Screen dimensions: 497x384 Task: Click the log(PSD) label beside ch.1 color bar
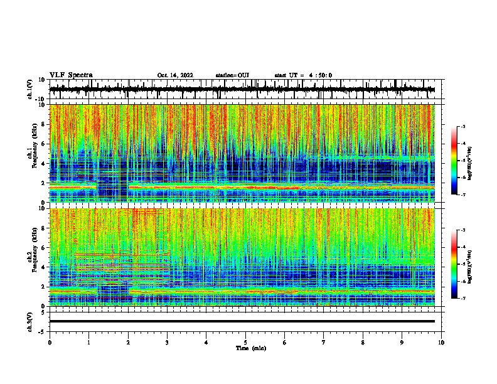click(469, 164)
